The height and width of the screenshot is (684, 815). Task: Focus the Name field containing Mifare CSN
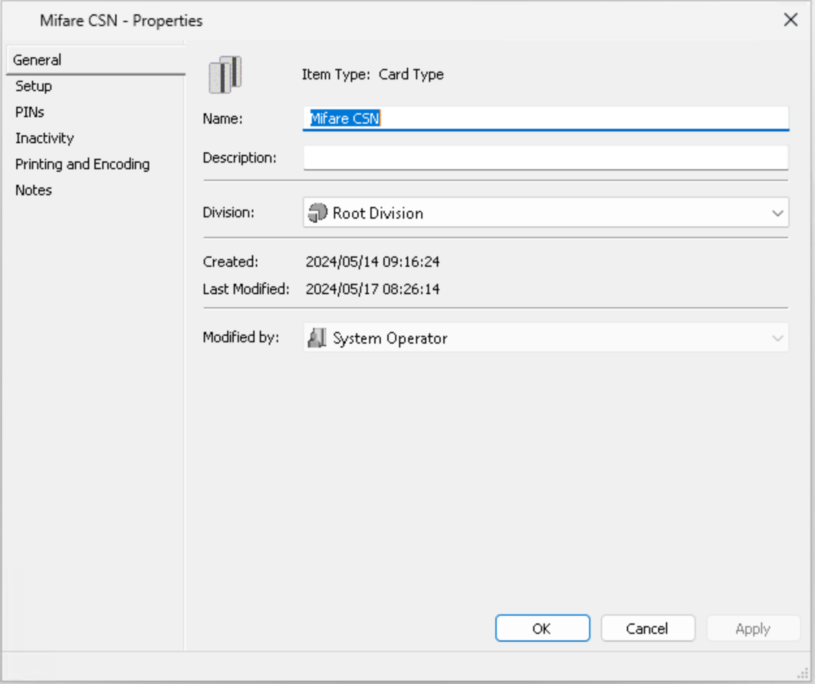[546, 118]
